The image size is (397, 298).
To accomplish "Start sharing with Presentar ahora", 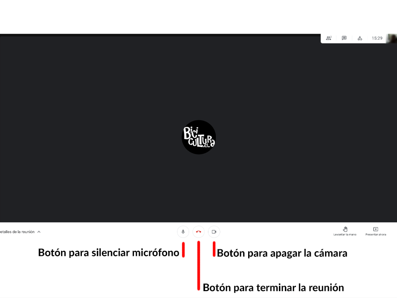I will pos(376,231).
